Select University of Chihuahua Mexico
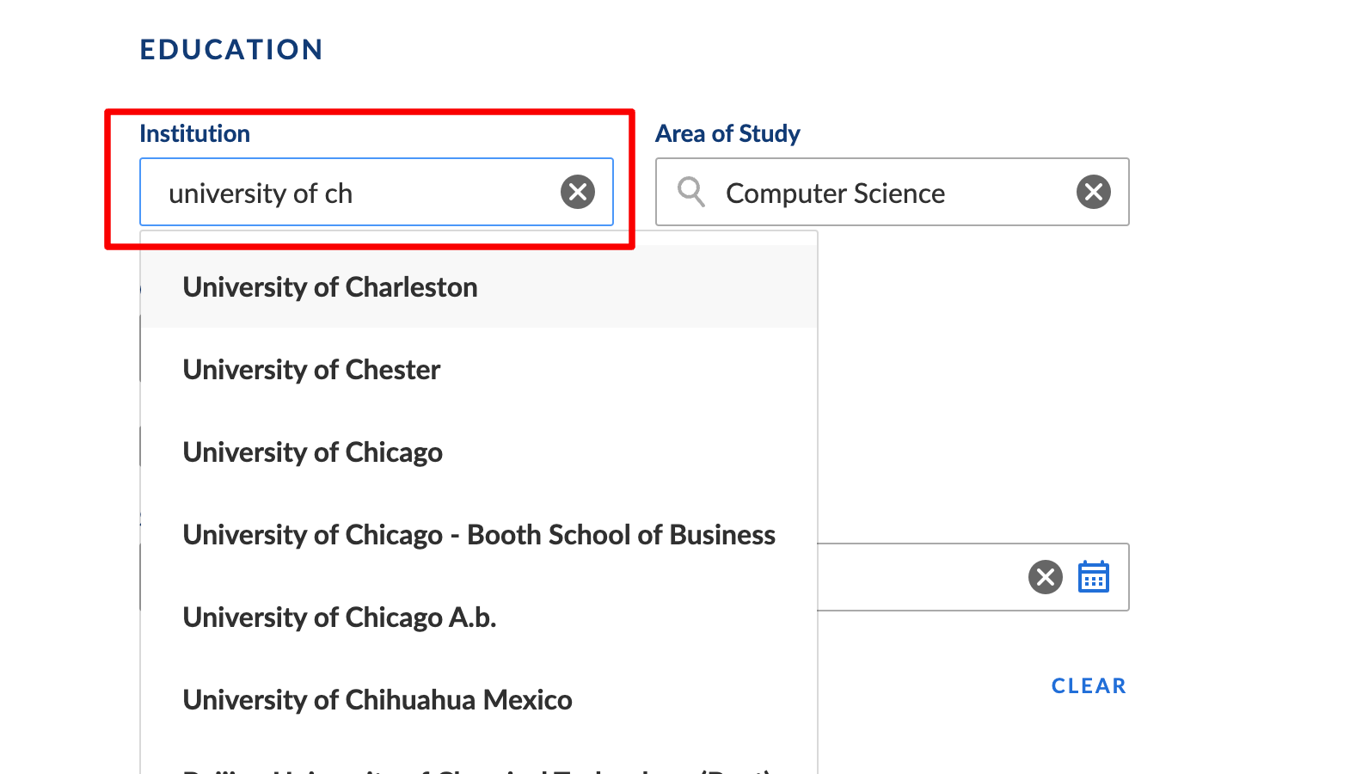This screenshot has width=1350, height=774. point(377,700)
